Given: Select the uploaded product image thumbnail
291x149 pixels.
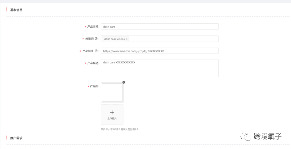Looking at the screenshot, I should 112,93.
